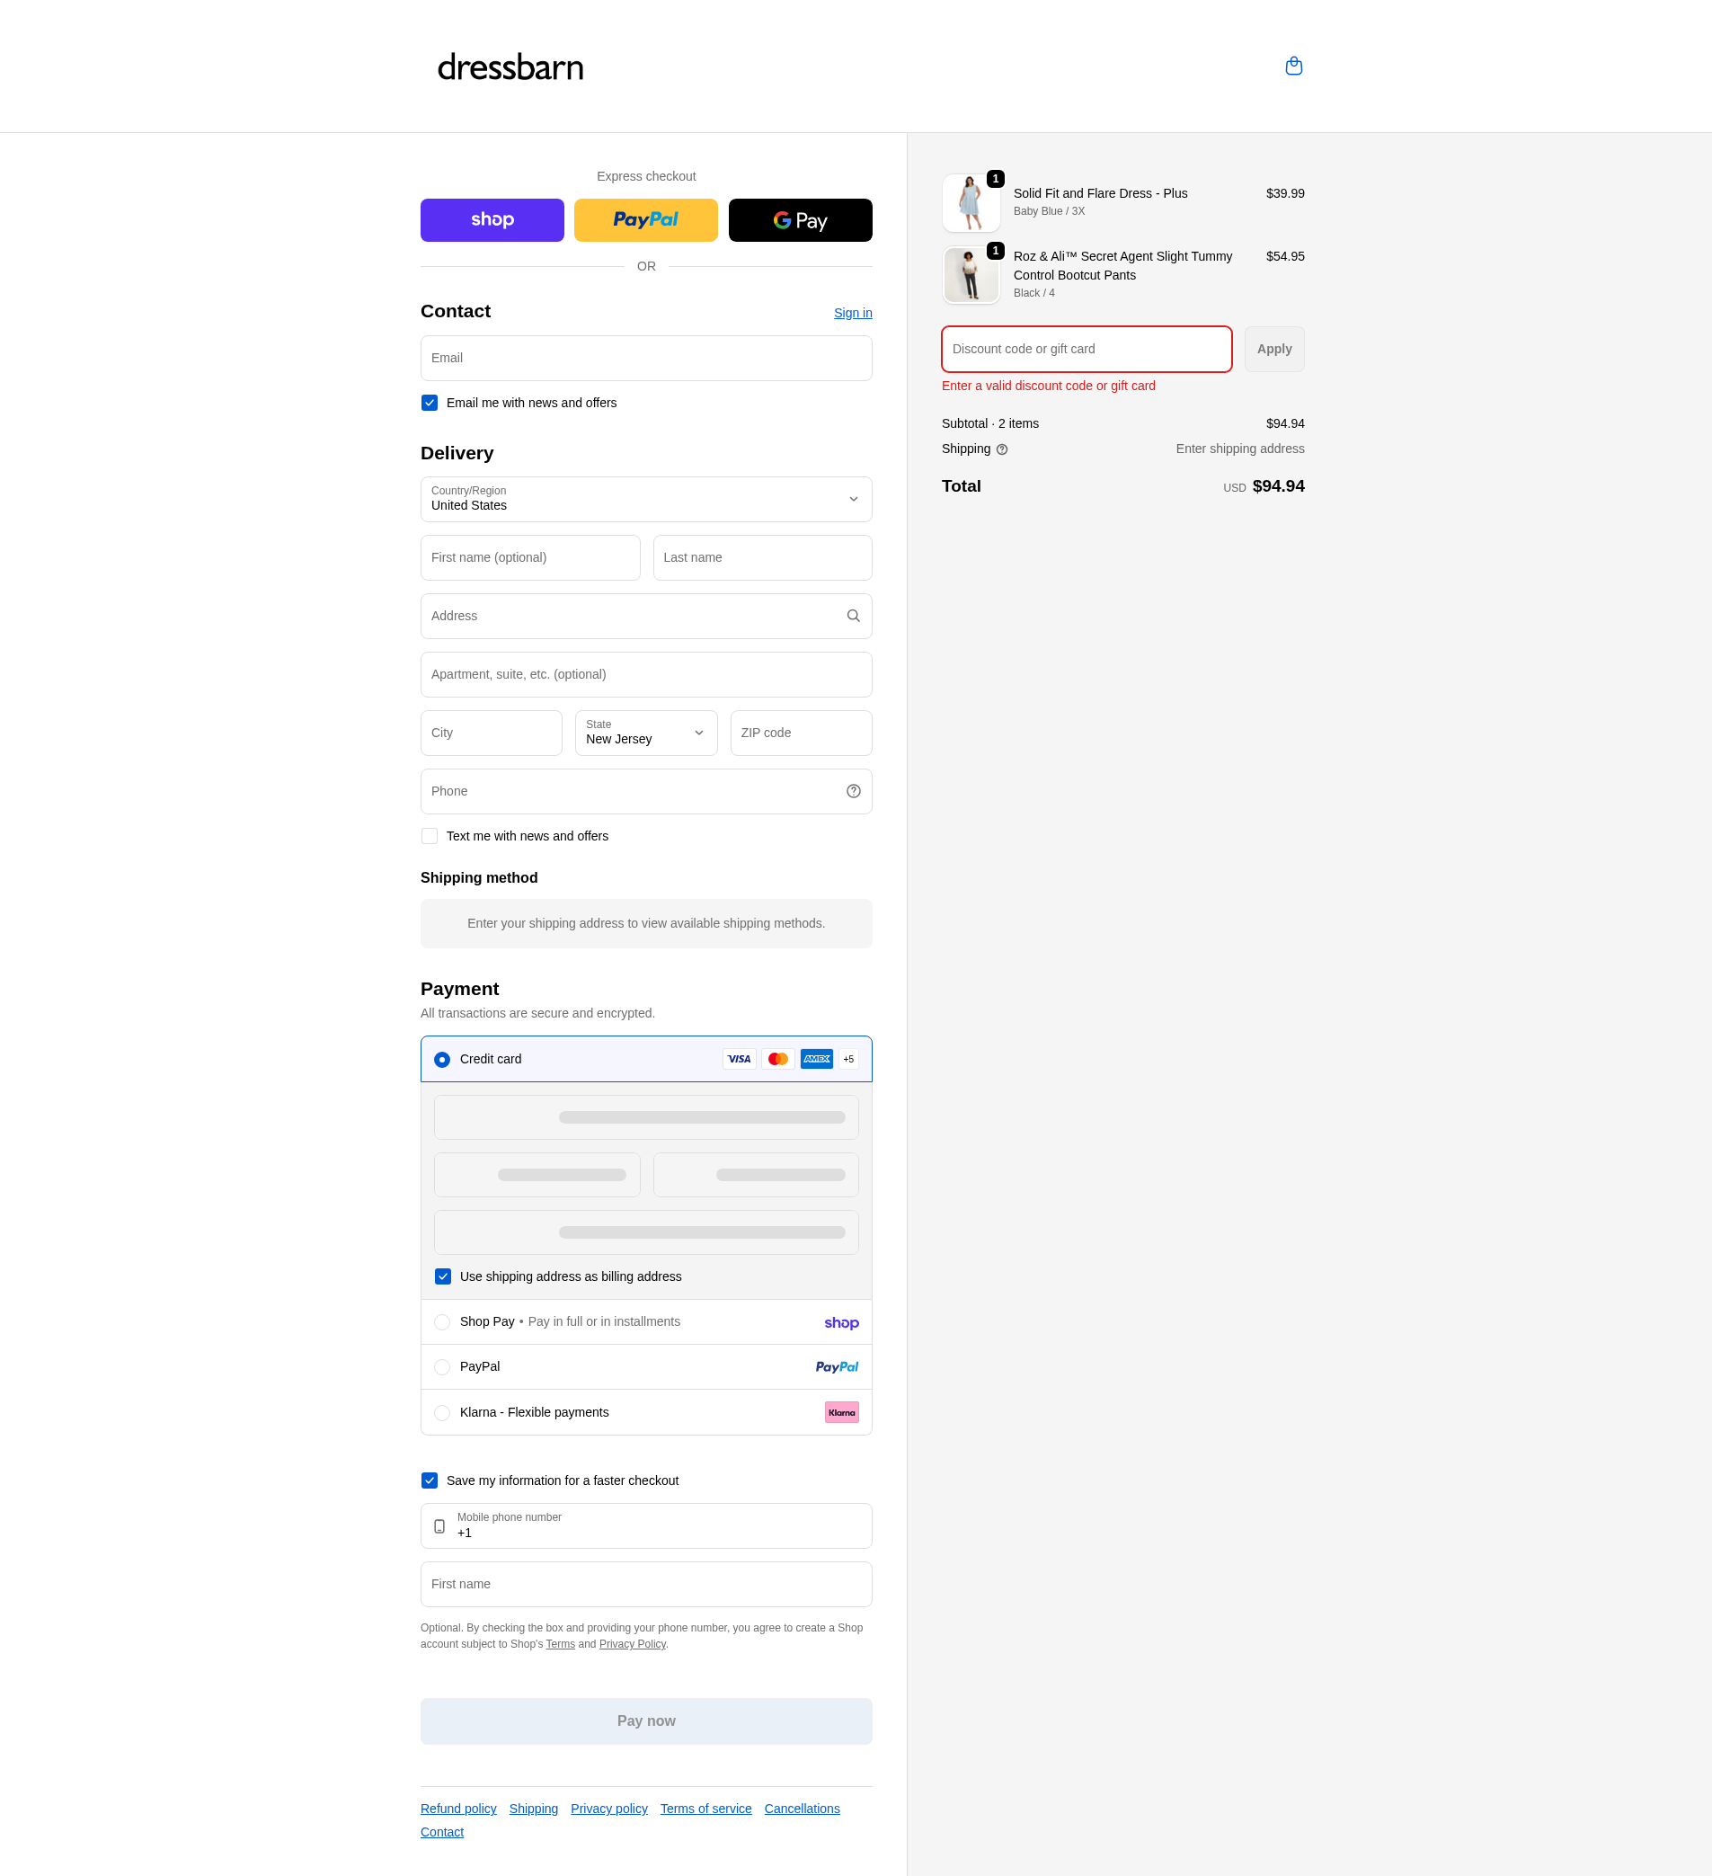Image resolution: width=1712 pixels, height=1876 pixels.
Task: Click the shipping info question icon
Action: 1002,449
